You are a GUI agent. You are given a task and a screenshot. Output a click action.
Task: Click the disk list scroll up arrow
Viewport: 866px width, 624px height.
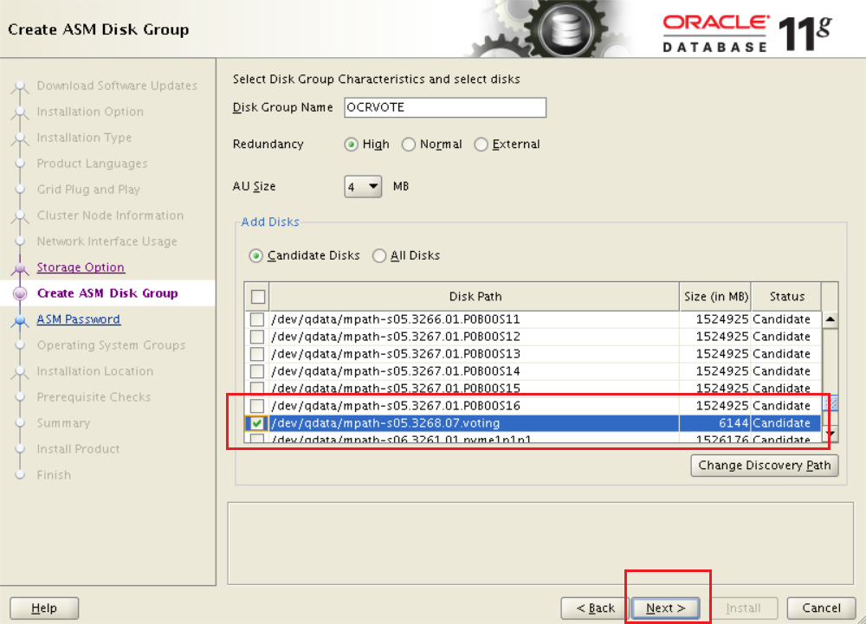(x=830, y=319)
